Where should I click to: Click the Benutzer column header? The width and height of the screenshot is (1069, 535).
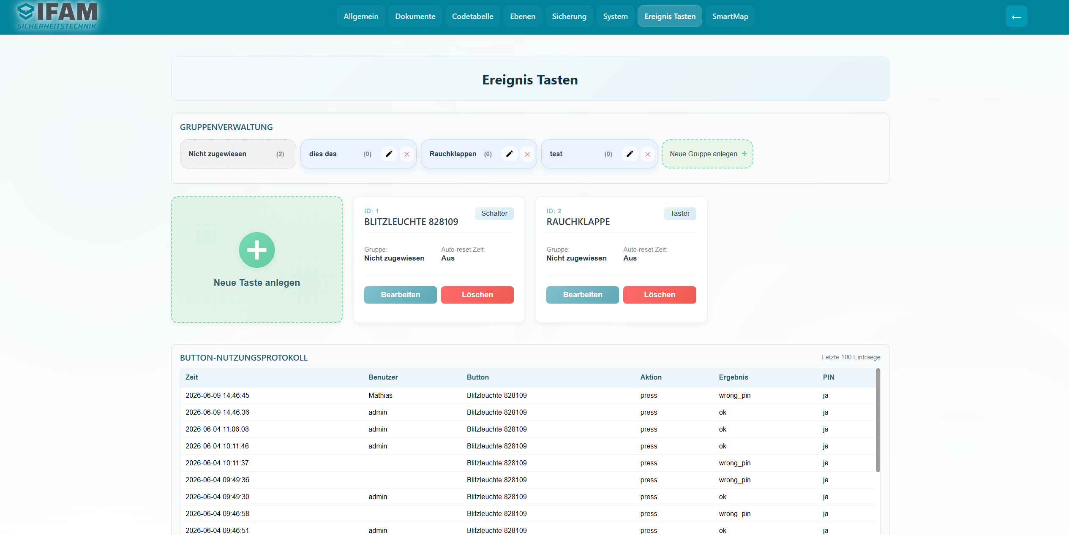(x=383, y=377)
